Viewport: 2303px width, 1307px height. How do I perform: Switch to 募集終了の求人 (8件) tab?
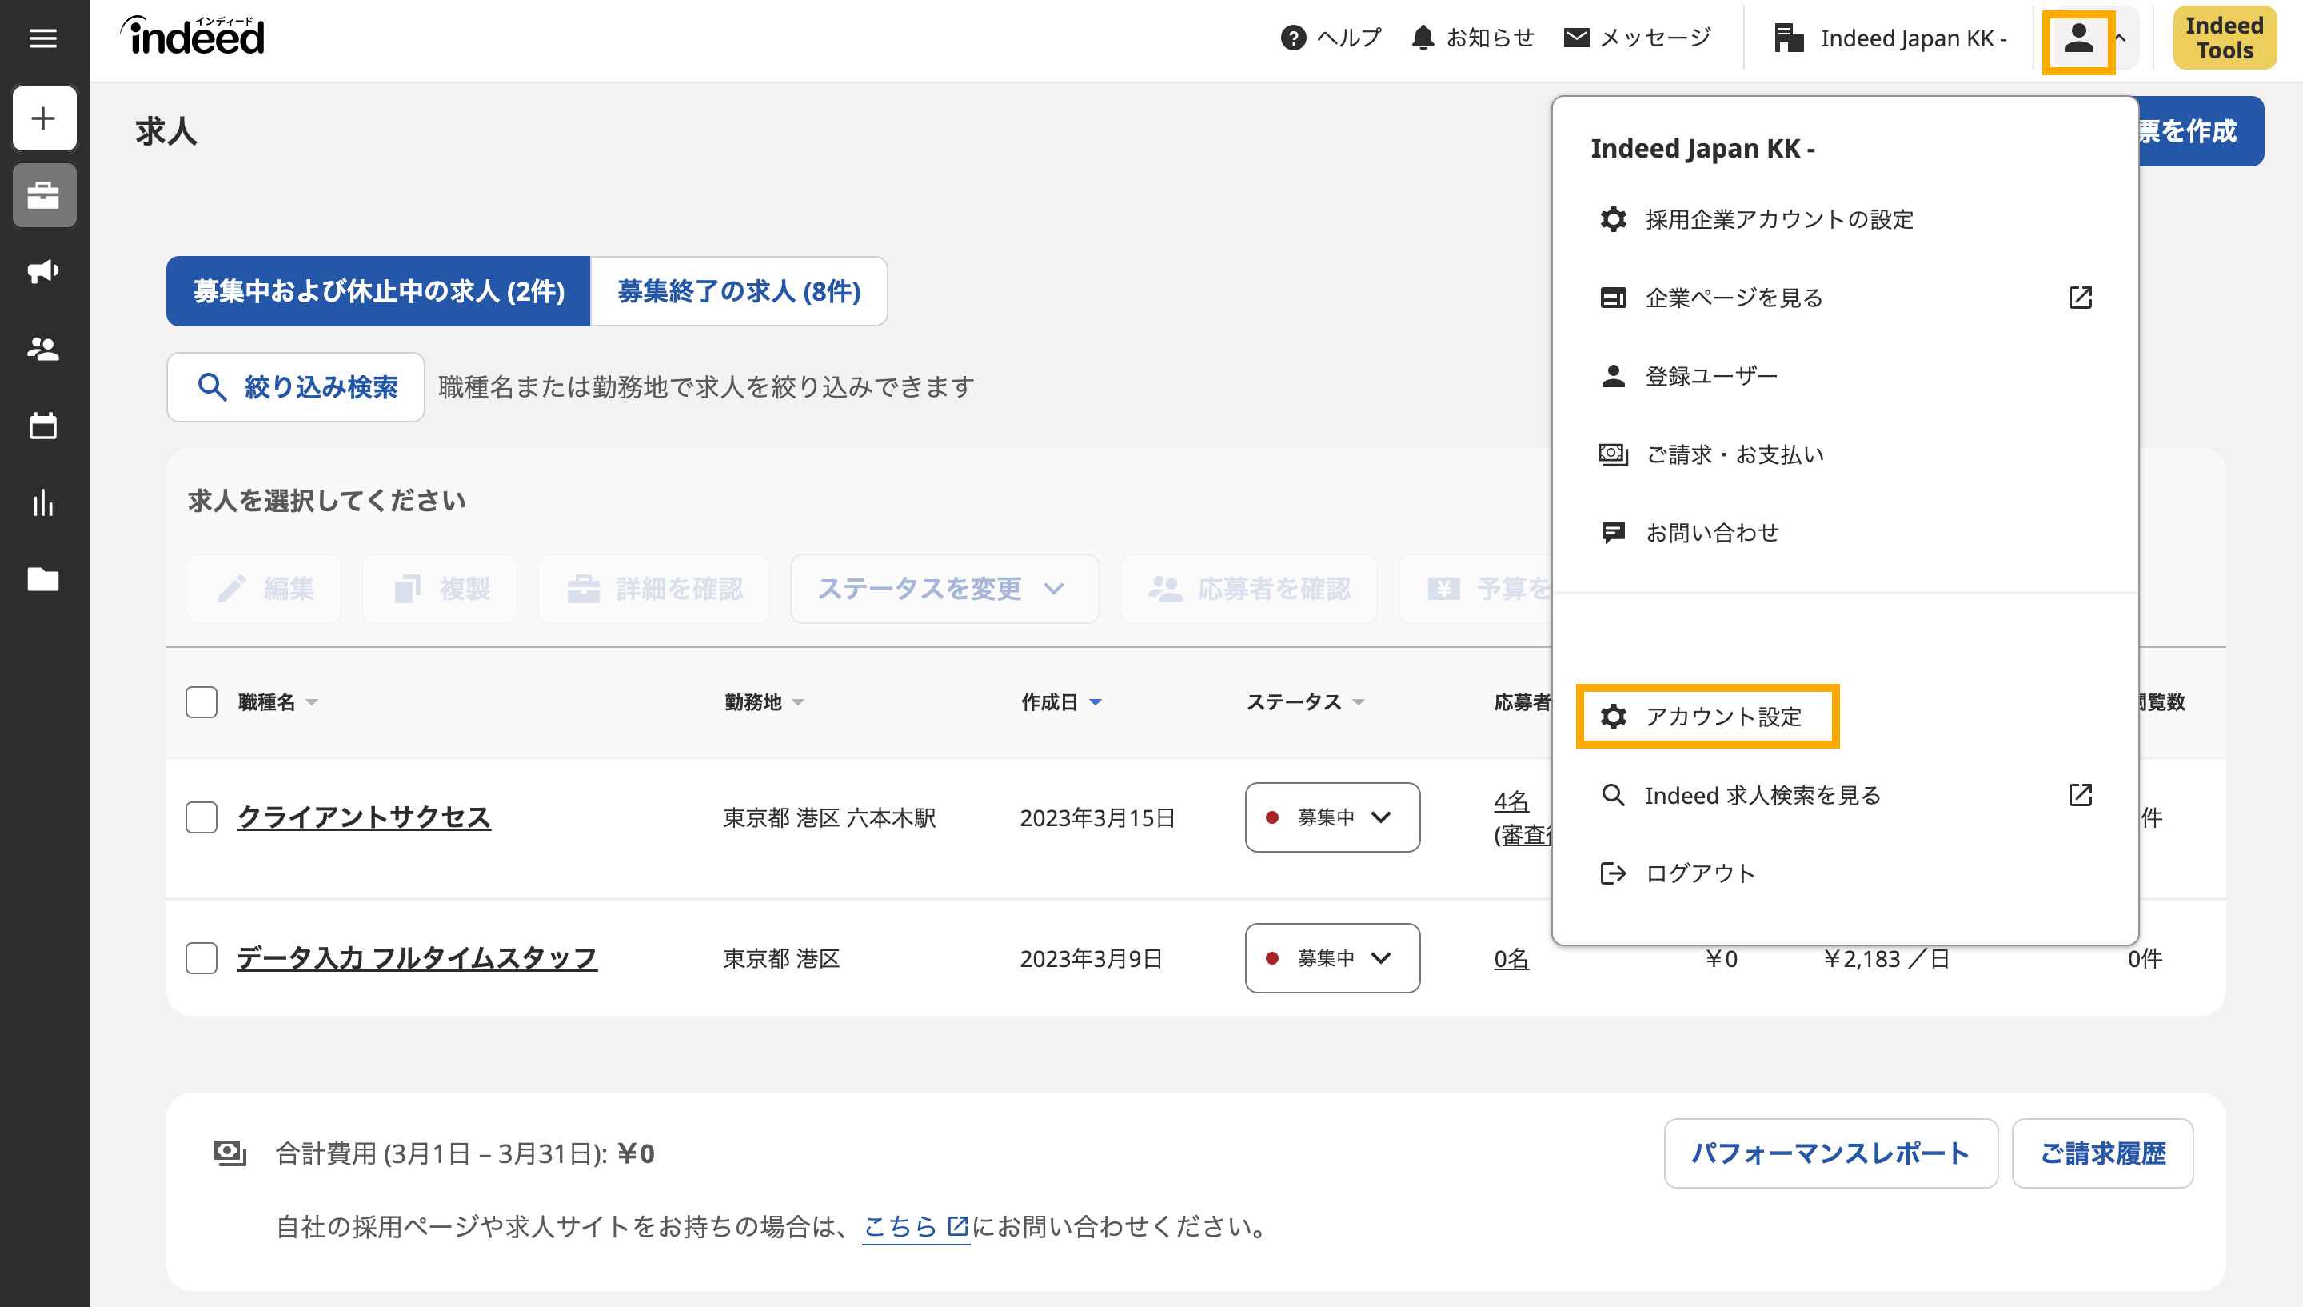(738, 291)
